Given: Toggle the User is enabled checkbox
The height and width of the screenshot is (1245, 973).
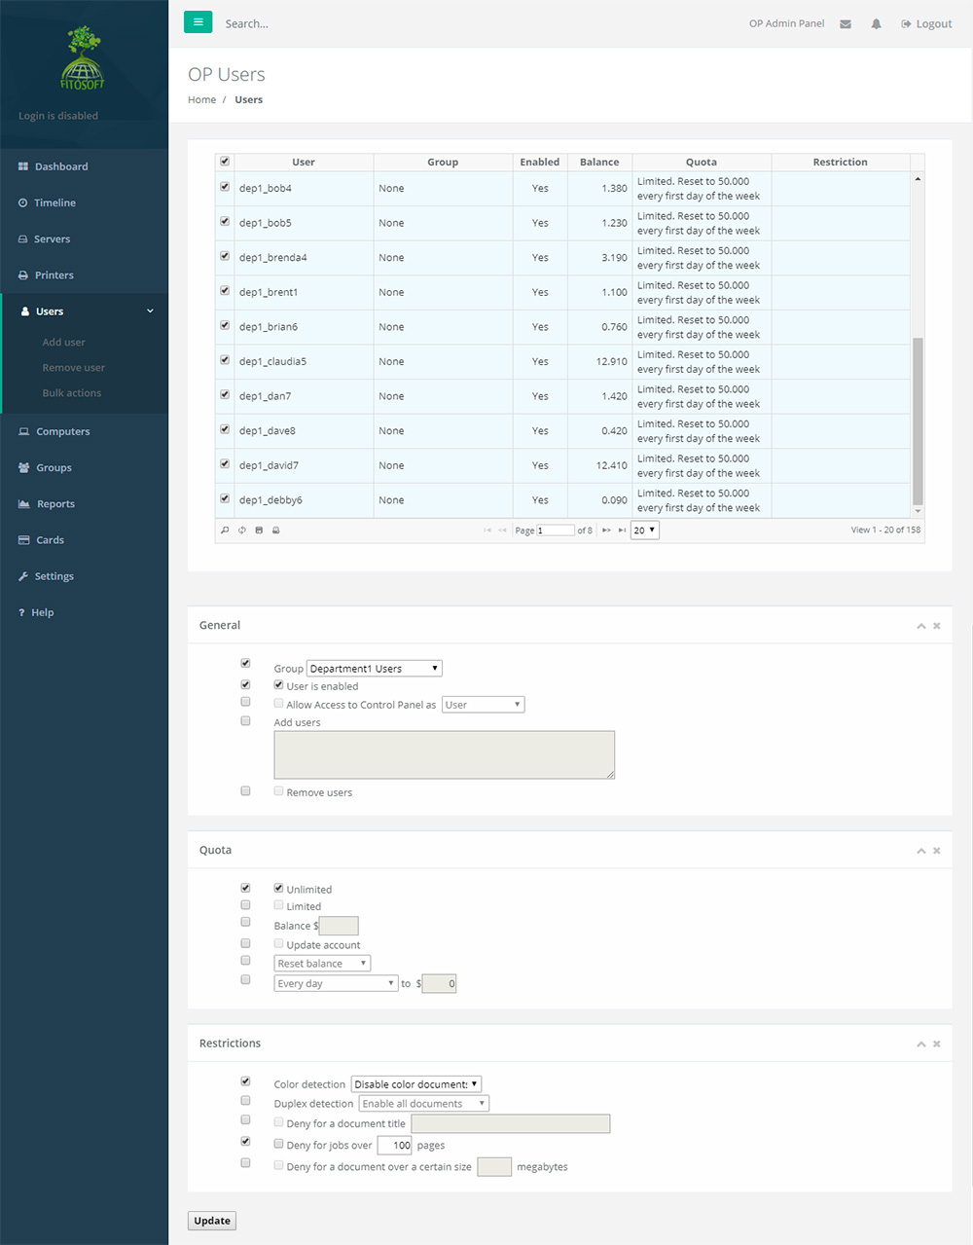Looking at the screenshot, I should pos(278,685).
